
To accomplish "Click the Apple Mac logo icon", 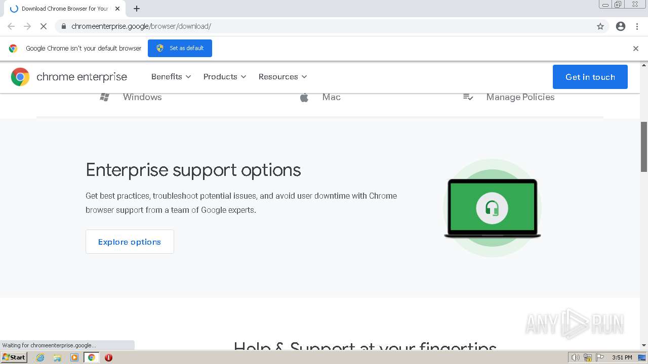I will [x=304, y=97].
